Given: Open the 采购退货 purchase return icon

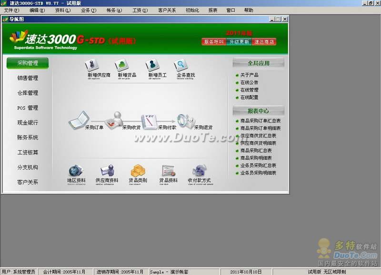Looking at the screenshot, I should 186,121.
